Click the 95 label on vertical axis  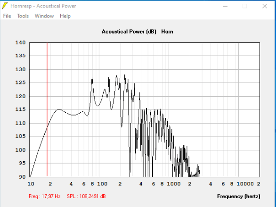point(22,163)
